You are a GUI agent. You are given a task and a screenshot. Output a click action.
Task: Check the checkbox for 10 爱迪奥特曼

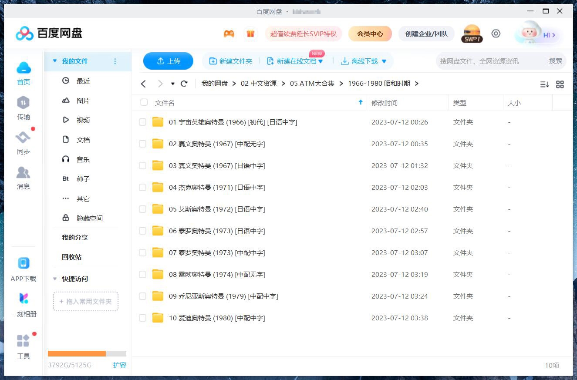click(142, 318)
